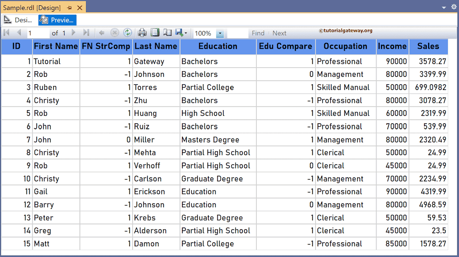Select the first name cell 'Tutorial'
The width and height of the screenshot is (459, 257).
pos(56,61)
